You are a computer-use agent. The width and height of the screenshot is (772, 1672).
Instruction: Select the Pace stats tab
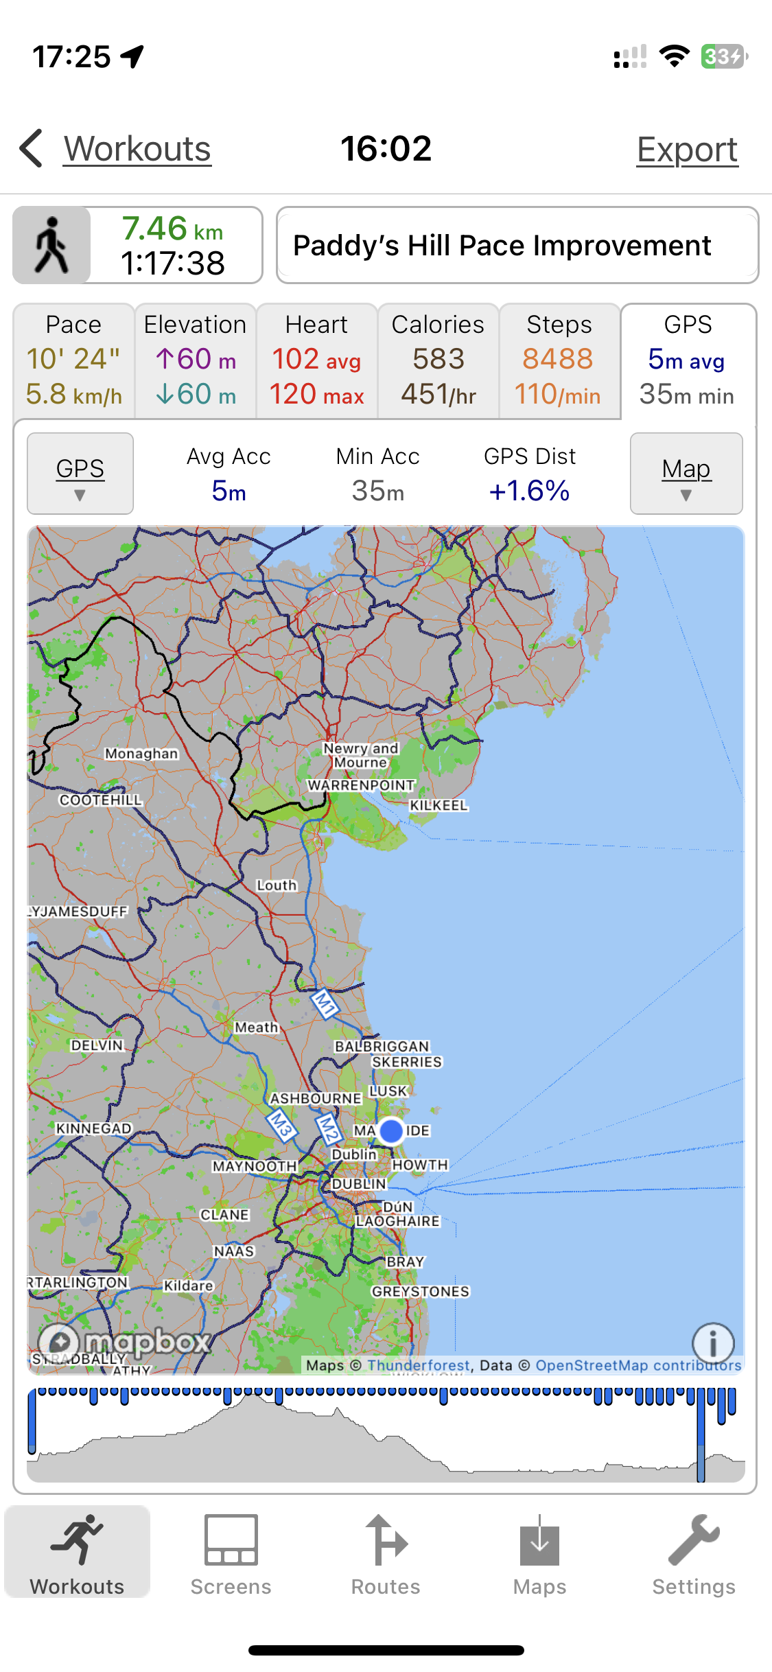pyautogui.click(x=73, y=360)
